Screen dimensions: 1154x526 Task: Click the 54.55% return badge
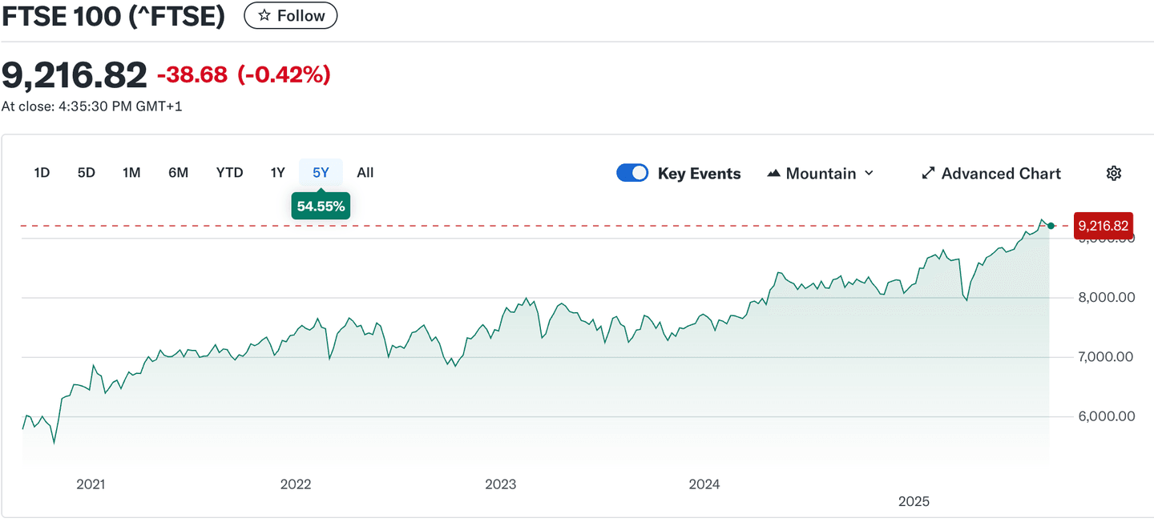(x=321, y=207)
